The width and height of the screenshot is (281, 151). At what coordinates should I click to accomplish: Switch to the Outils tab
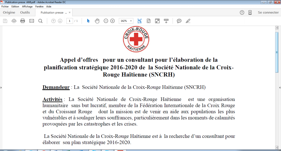coord(25,13)
